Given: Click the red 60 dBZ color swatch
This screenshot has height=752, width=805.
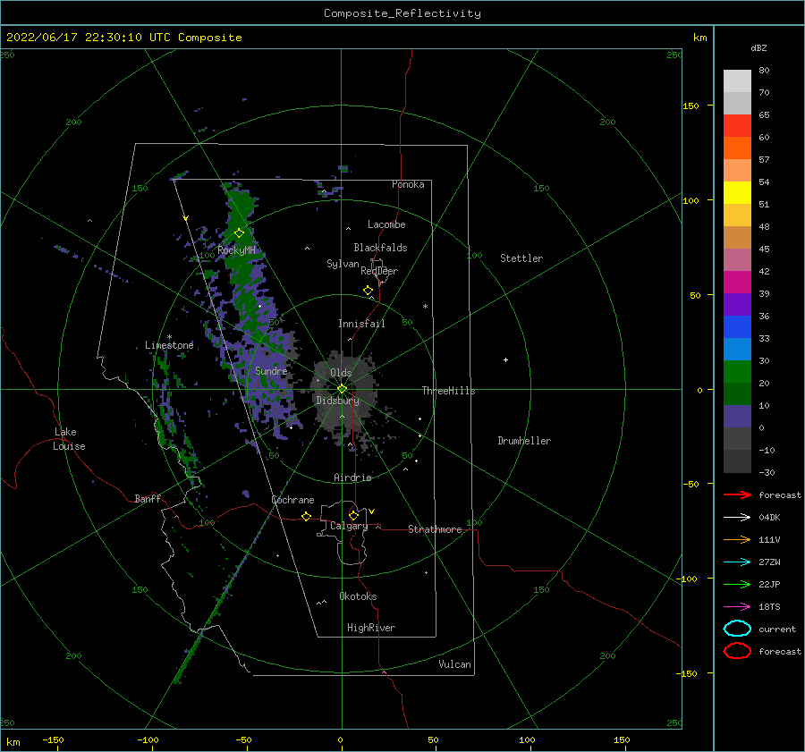Looking at the screenshot, I should coord(737,126).
